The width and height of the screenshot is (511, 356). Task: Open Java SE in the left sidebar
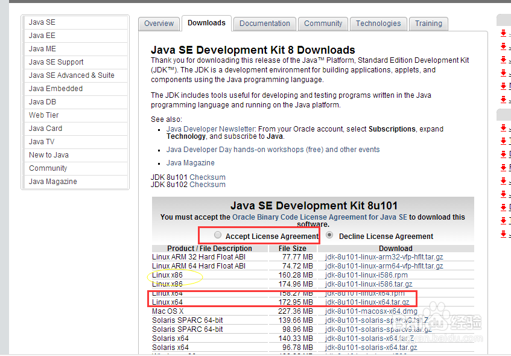pyautogui.click(x=42, y=22)
